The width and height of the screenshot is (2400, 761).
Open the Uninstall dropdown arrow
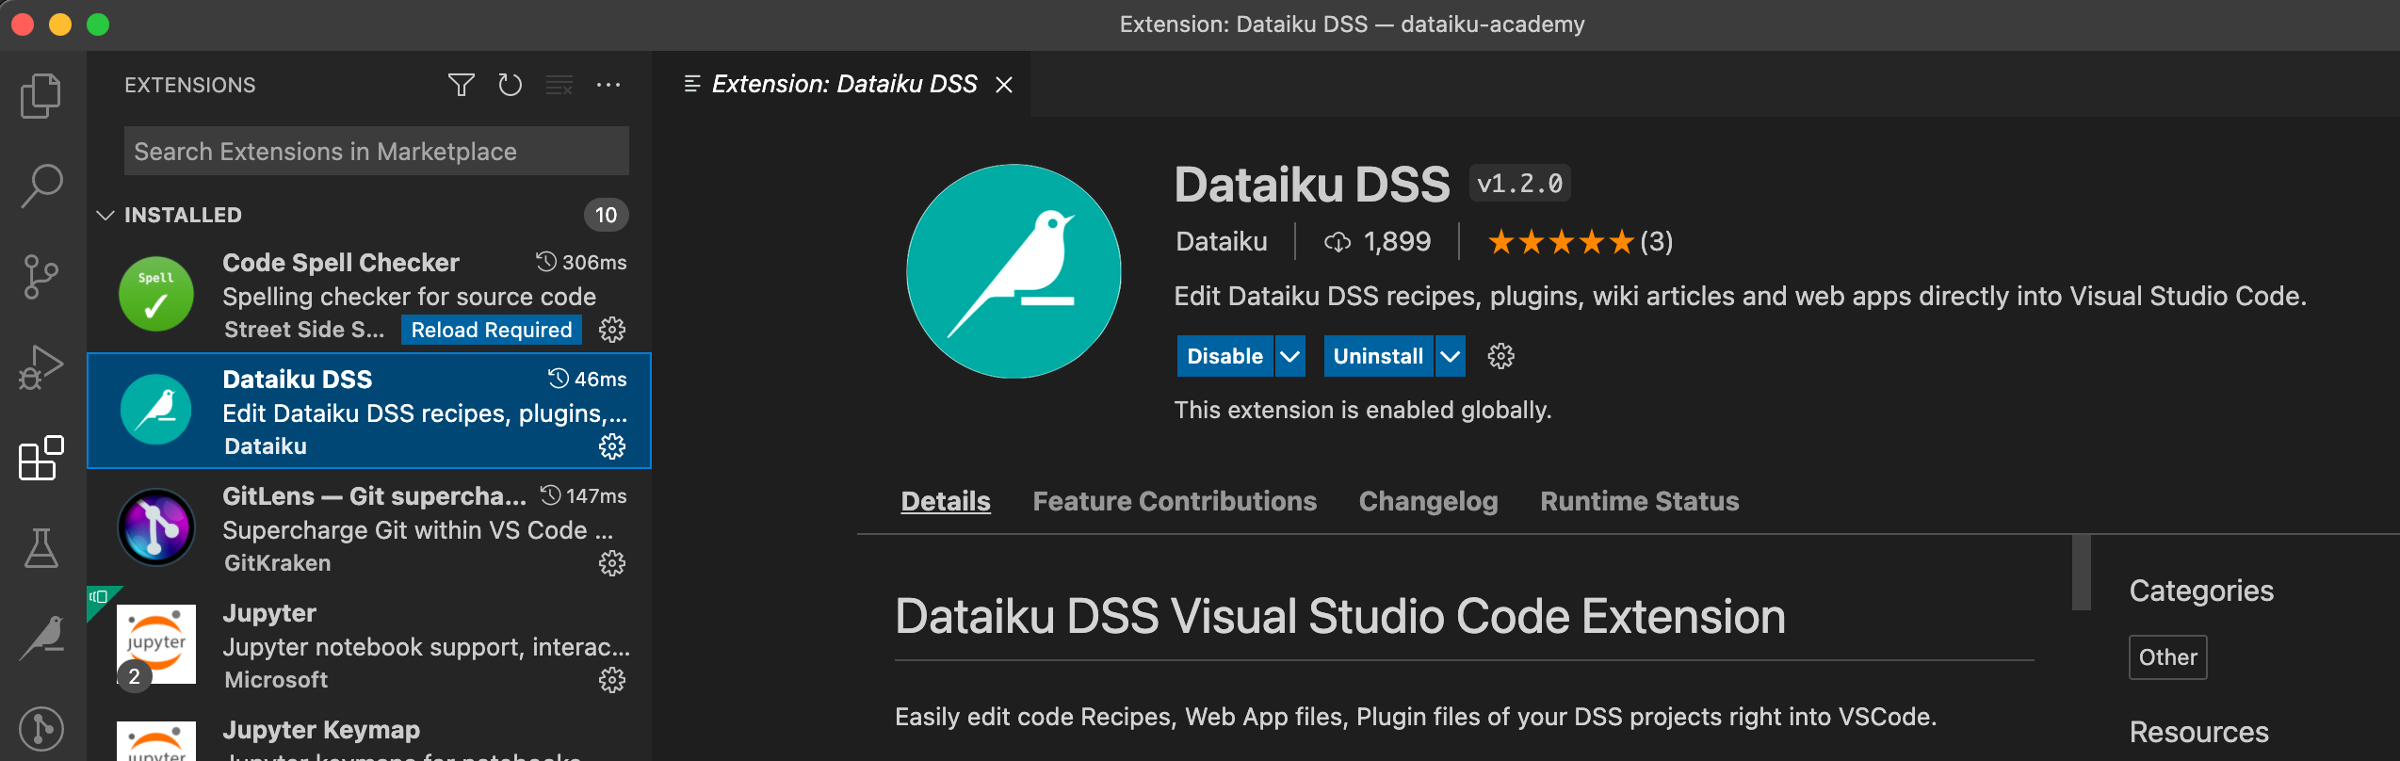(1451, 356)
